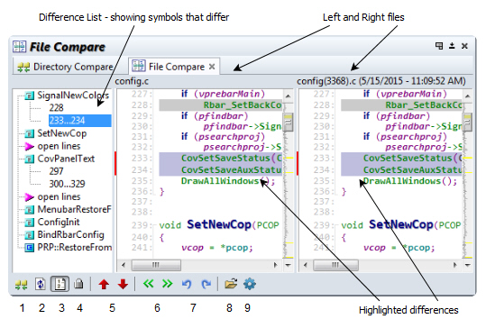This screenshot has height=328, width=486.
Task: Select PRP::RestoreFrom in the difference list
Action: click(74, 248)
